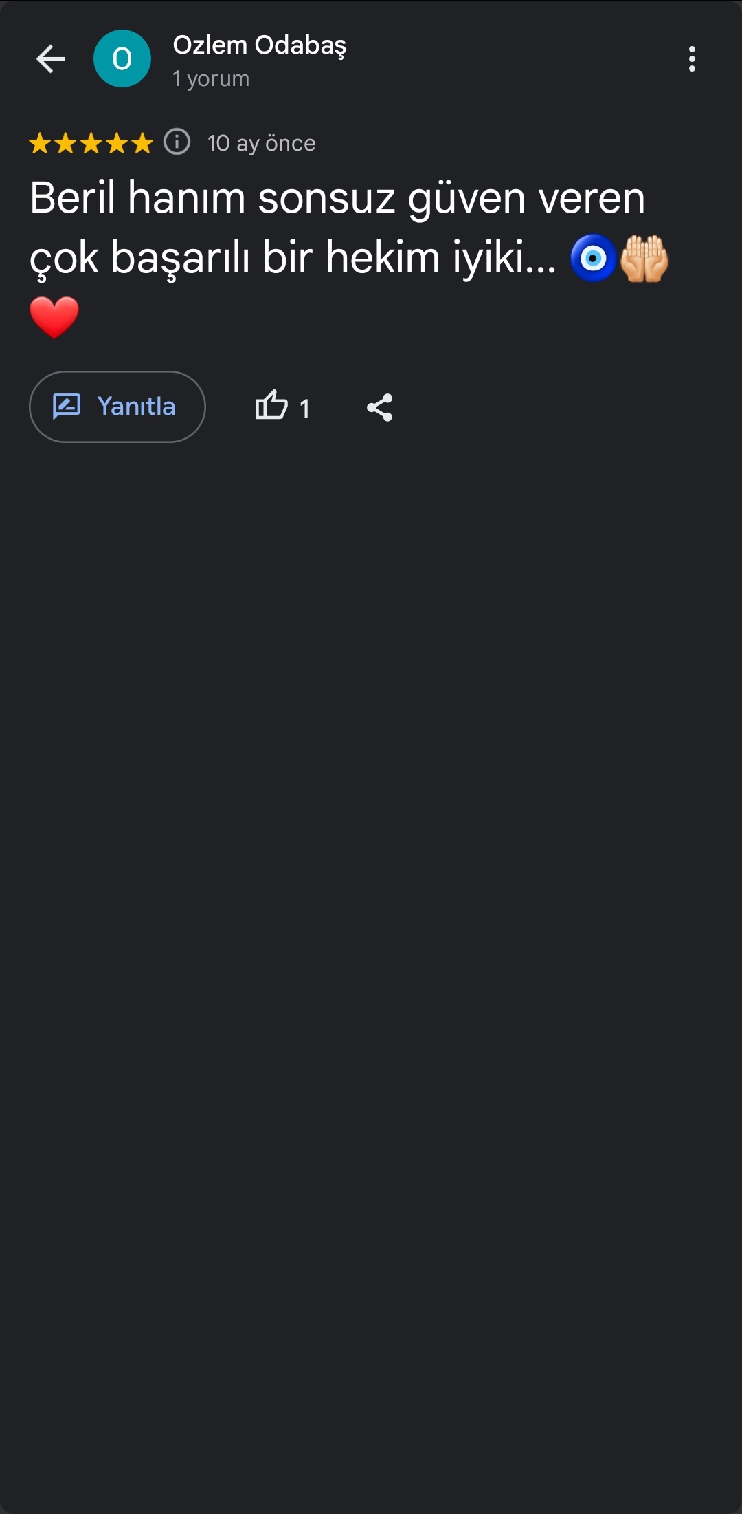Click the first yellow rating star

coord(40,143)
